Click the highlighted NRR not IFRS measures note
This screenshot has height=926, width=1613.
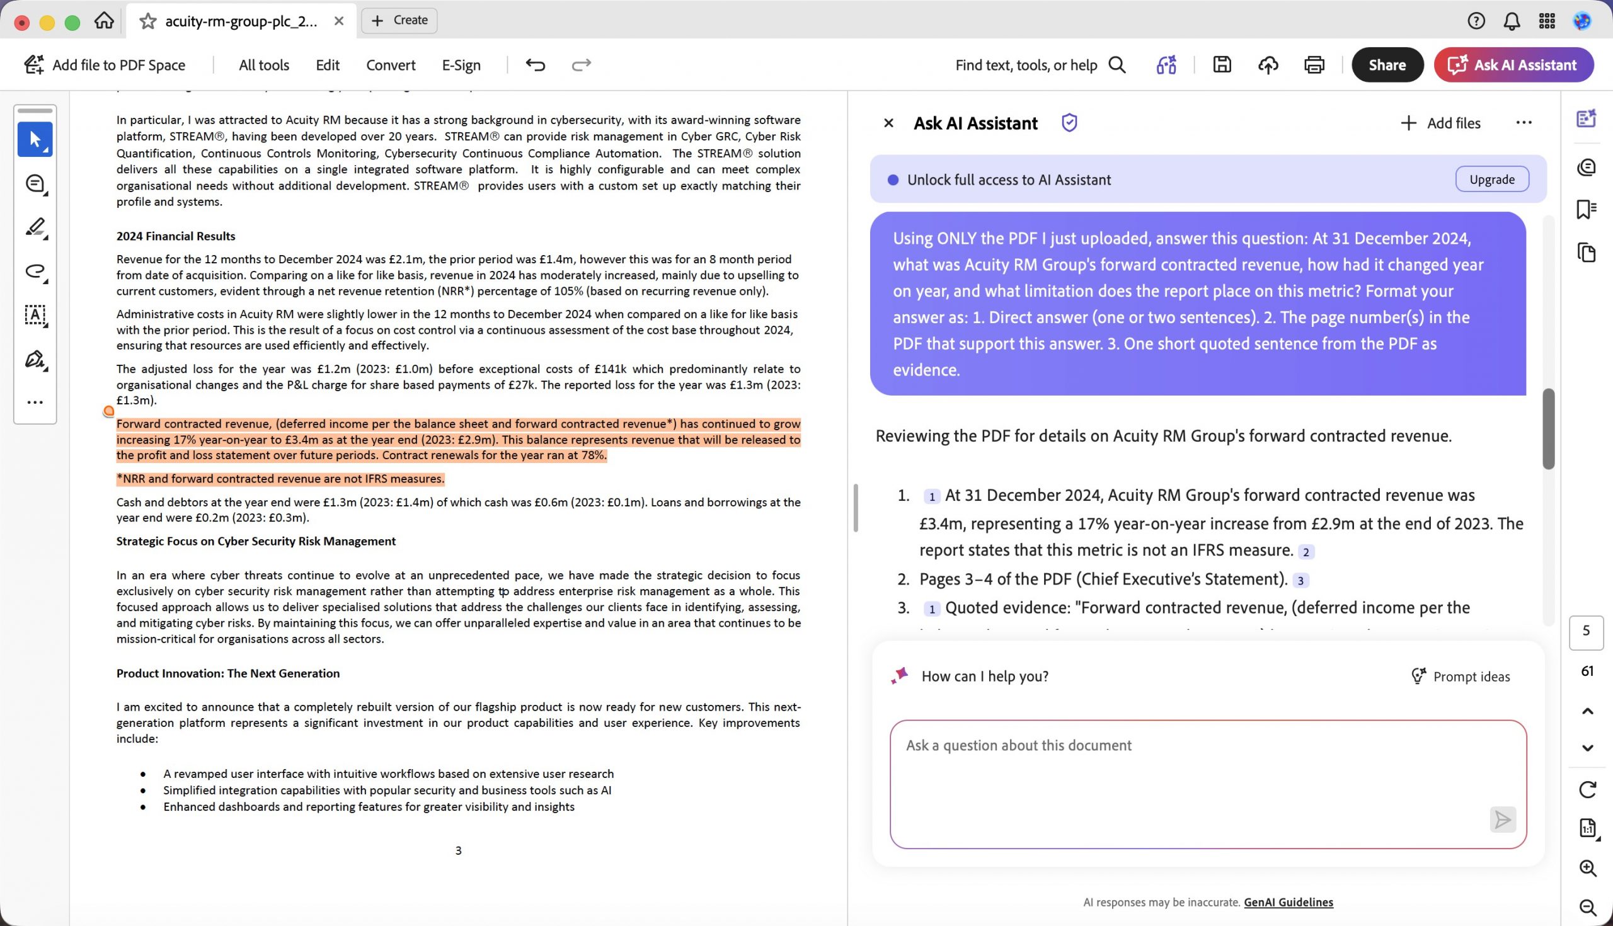click(280, 479)
